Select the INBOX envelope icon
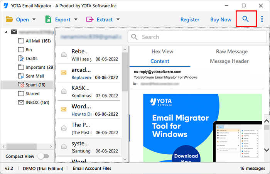Image resolution: width=270 pixels, height=174 pixels. tap(22, 103)
